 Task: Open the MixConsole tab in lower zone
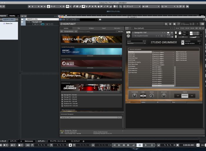pos(29,141)
